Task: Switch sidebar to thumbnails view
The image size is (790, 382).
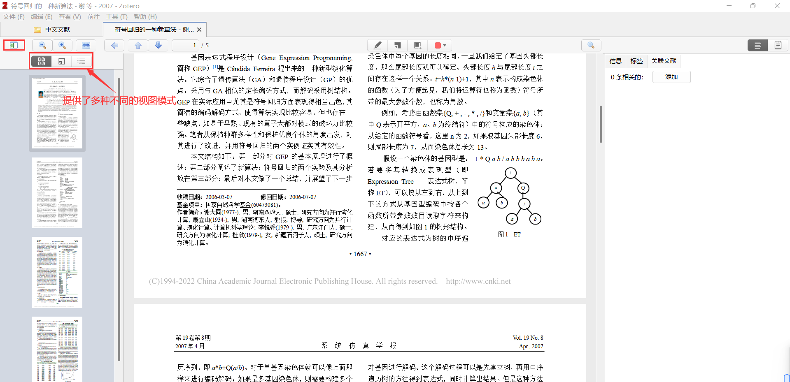Action: (42, 61)
